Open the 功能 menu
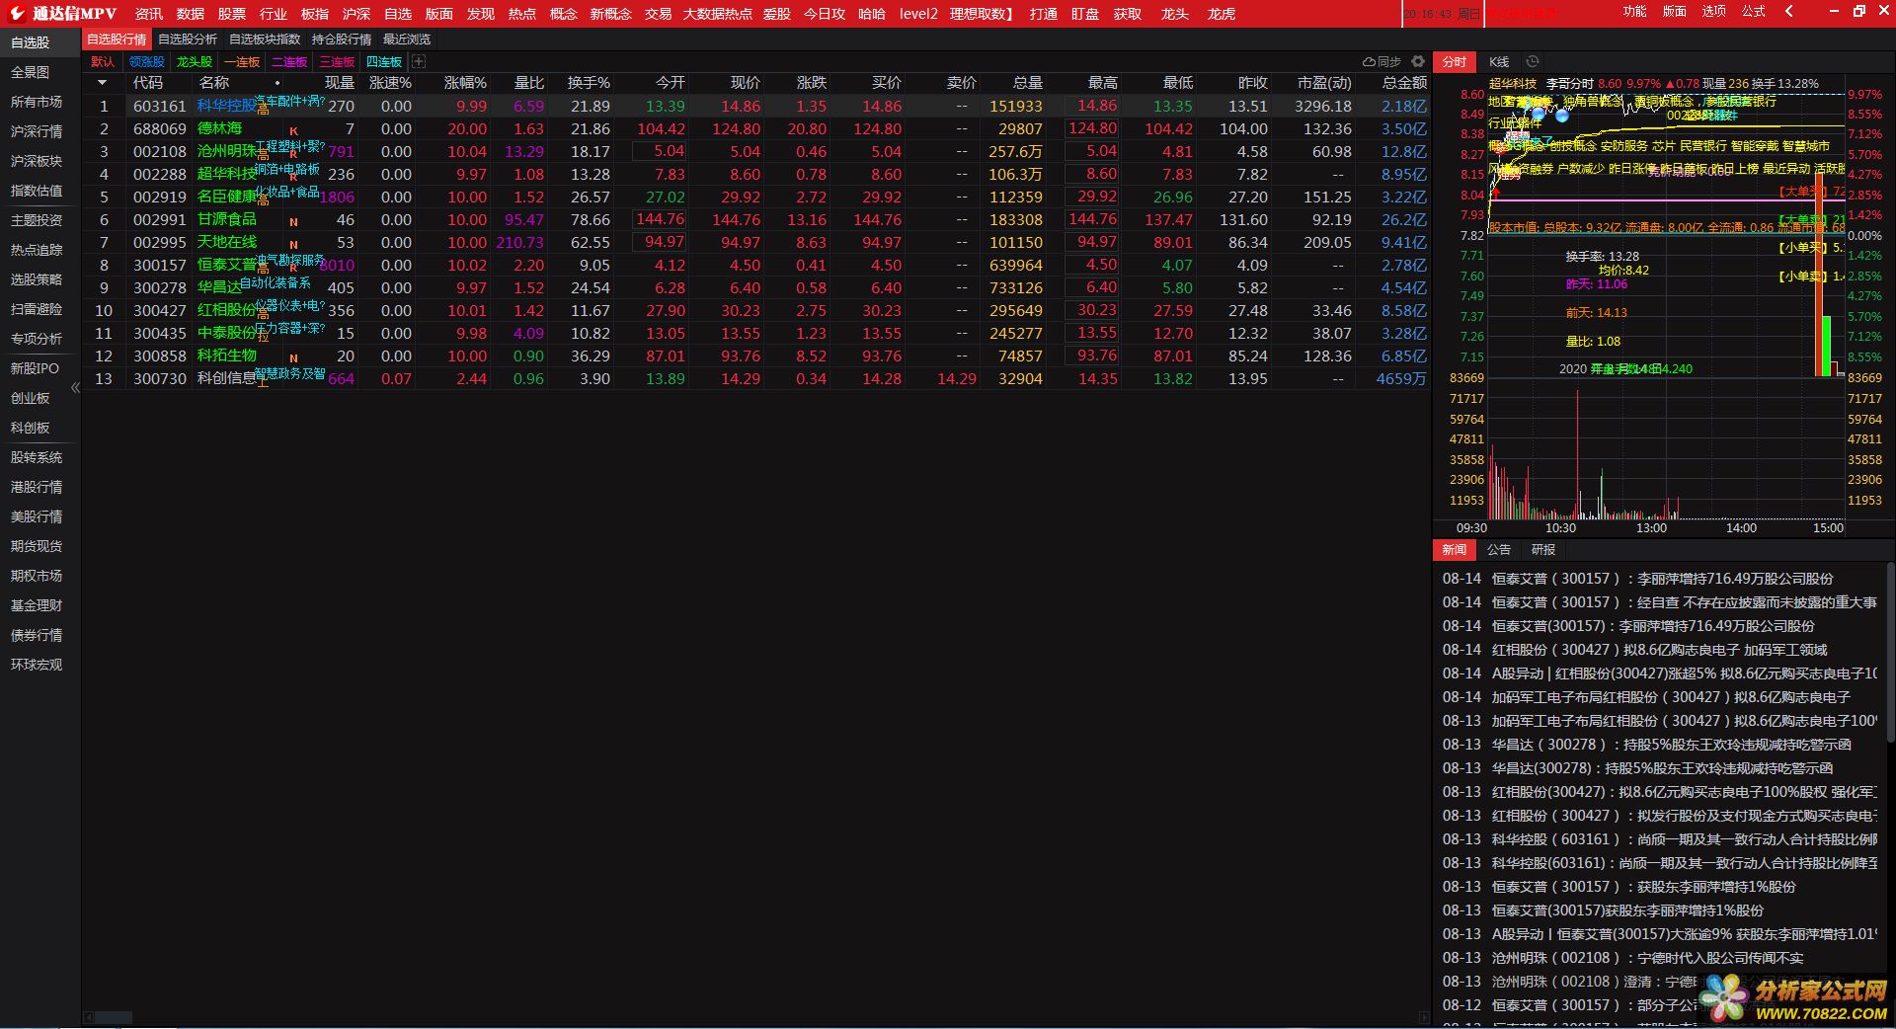The height and width of the screenshot is (1029, 1896). 1635,12
